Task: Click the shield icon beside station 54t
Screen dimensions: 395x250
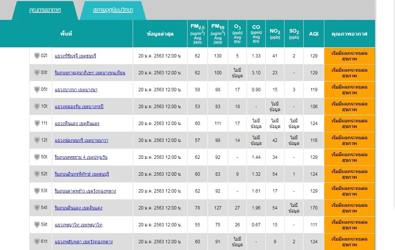Action: click(x=37, y=208)
